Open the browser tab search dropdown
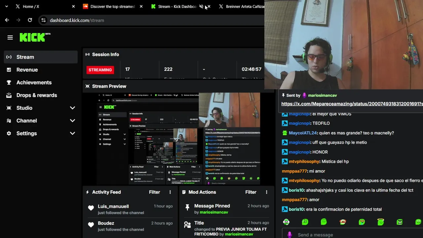This screenshot has height=238, width=423. click(x=6, y=6)
